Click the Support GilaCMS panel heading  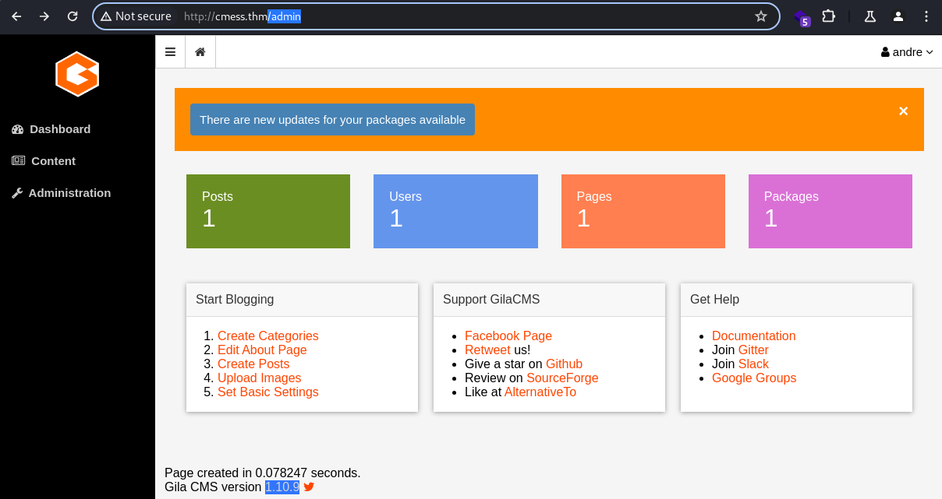click(x=491, y=300)
